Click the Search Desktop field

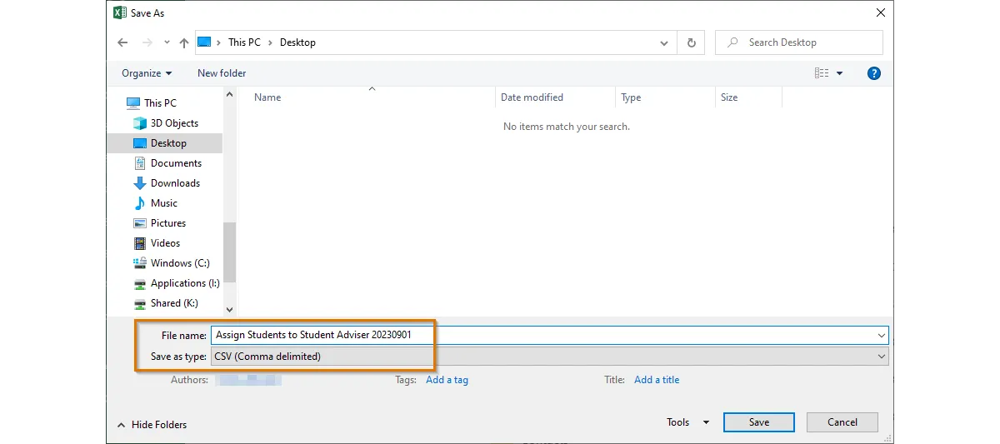tap(799, 42)
